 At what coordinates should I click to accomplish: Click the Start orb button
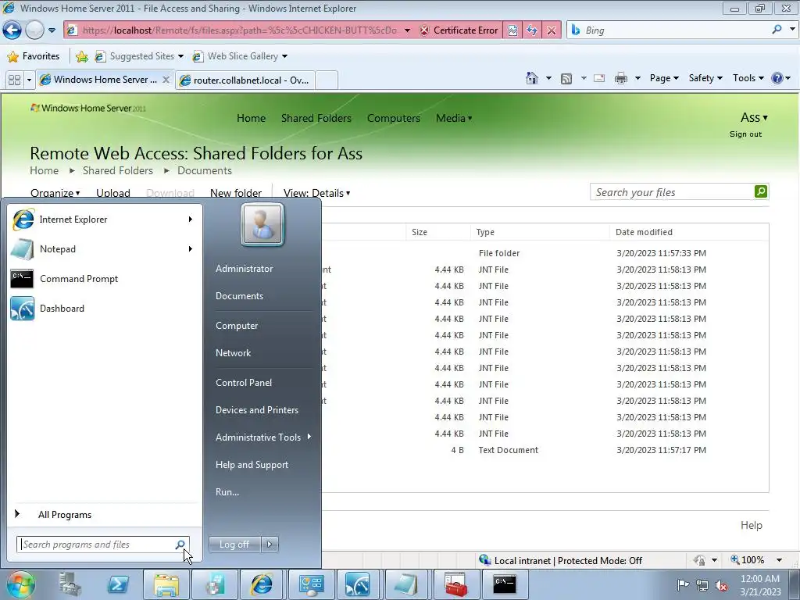coord(21,584)
